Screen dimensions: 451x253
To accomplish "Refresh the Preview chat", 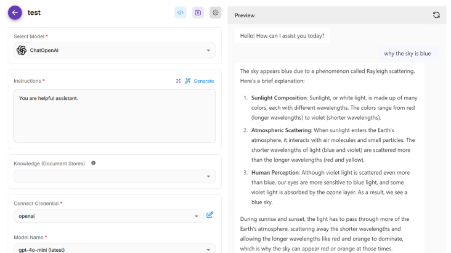I will coord(436,15).
